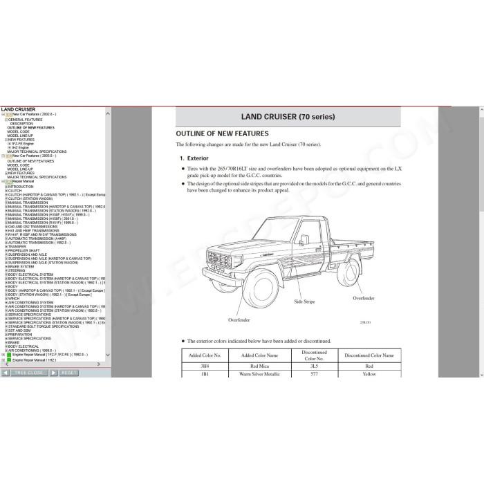Image resolution: width=484 pixels, height=484 pixels.
Task: Click the book icon beside New Car Features (2003.8 -)
Action: (9, 156)
